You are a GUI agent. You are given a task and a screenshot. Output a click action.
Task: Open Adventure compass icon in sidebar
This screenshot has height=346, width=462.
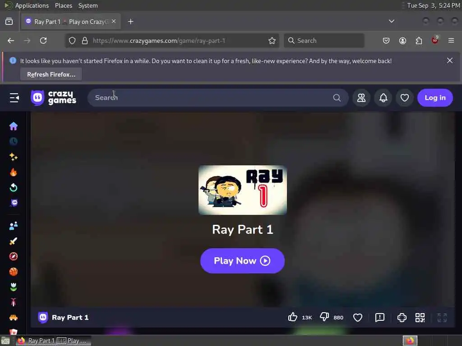coord(14,256)
